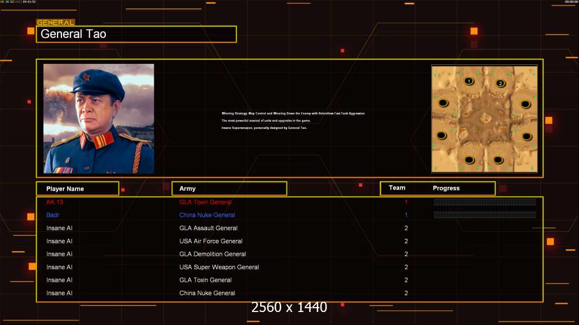Click the 'most powerful arsenal' description line
Screen dimensions: 579x325
click(x=266, y=121)
